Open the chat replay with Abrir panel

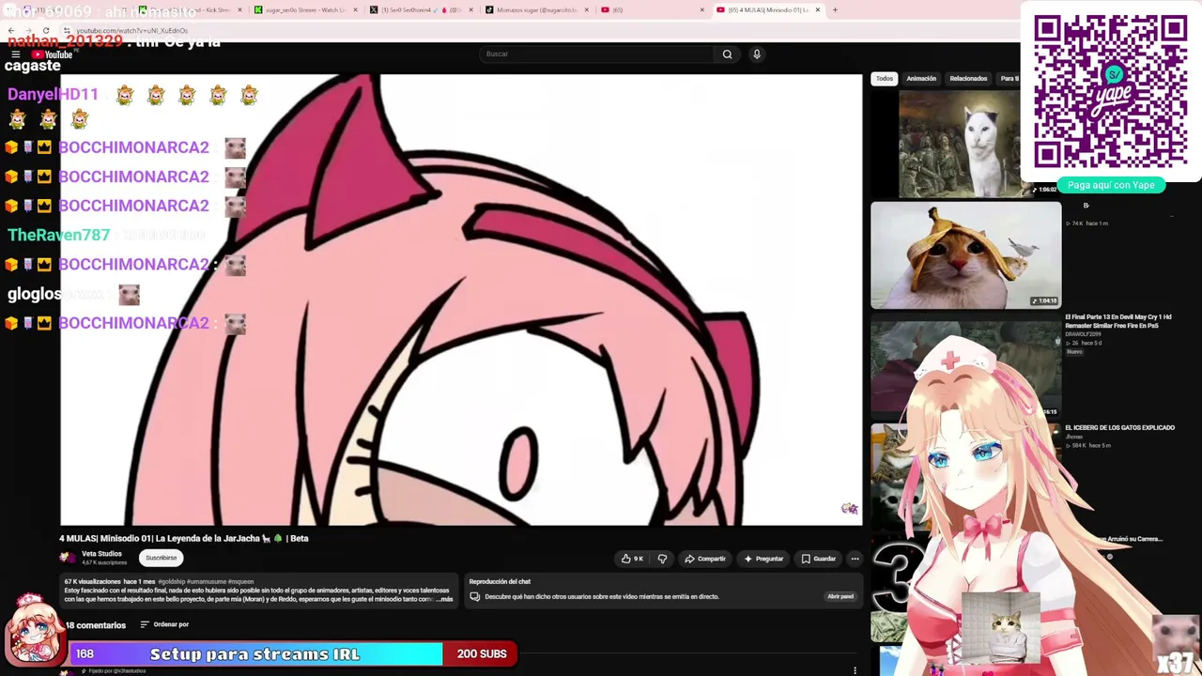tap(840, 597)
